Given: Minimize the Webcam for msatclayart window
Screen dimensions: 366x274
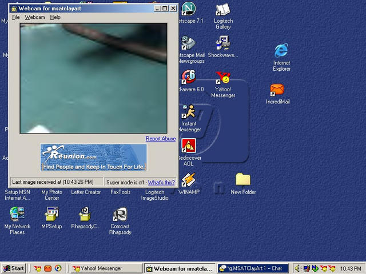Looking at the screenshot, I should (157, 9).
